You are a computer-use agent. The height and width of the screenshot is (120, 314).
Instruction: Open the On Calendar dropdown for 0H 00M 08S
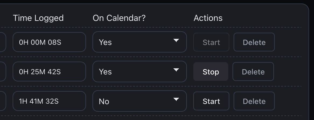[x=140, y=42]
